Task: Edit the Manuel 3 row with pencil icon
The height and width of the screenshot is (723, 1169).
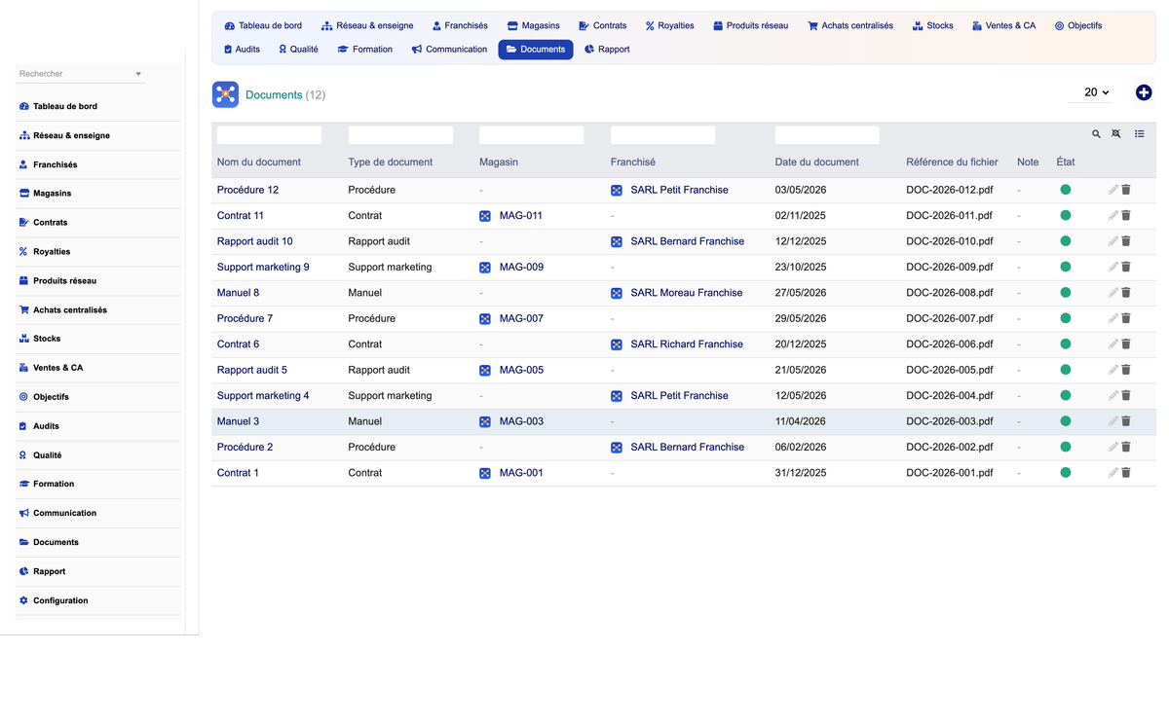Action: (1113, 421)
